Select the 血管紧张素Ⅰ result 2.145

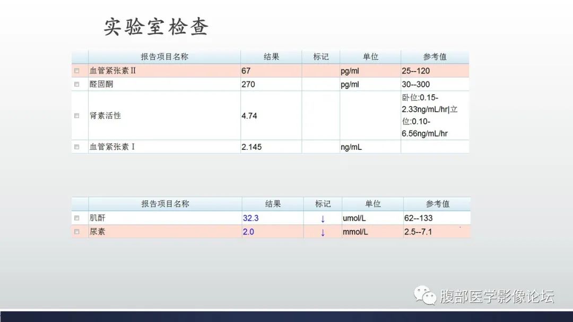click(x=251, y=147)
